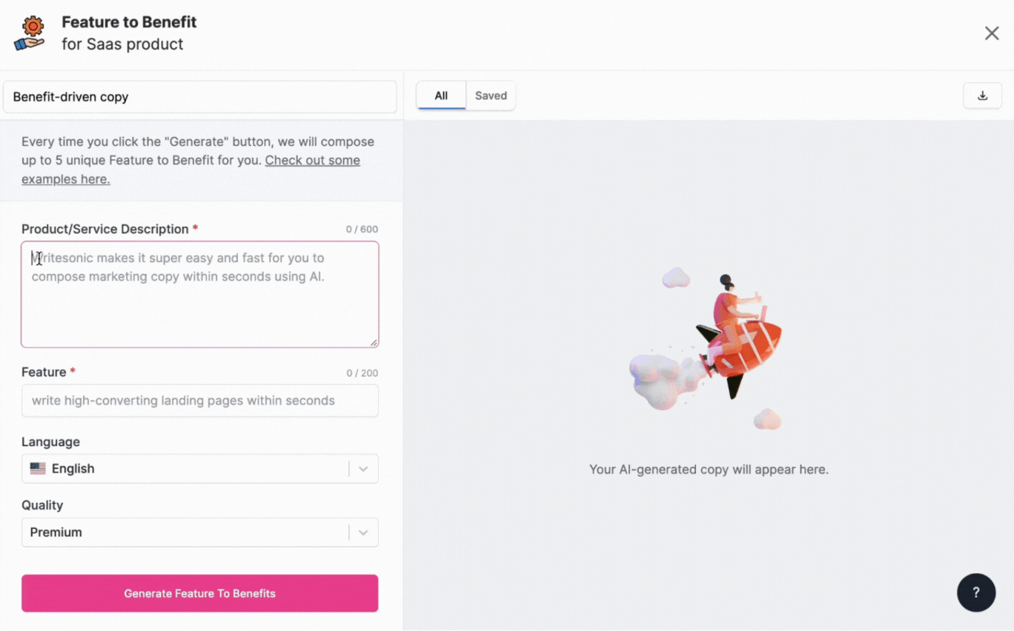The image size is (1014, 631).
Task: Edit the Benefit-driven copy title field
Action: click(x=200, y=96)
